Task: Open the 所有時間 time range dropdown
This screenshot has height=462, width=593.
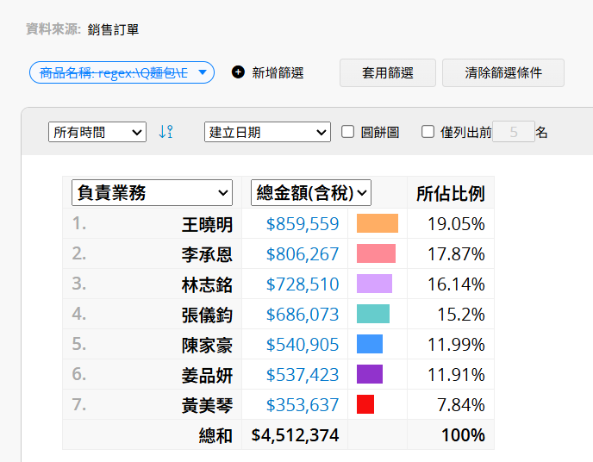Action: click(97, 132)
